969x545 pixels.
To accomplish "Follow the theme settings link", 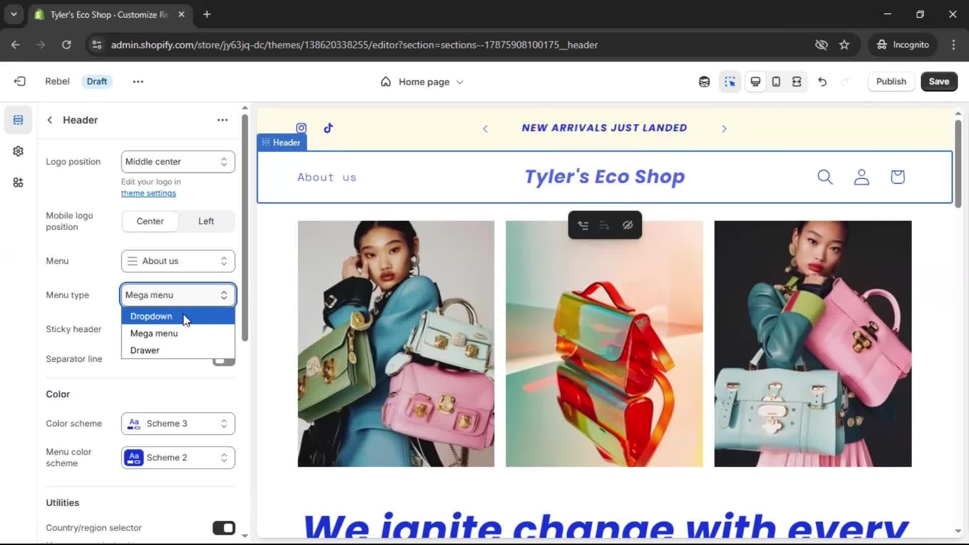I will [148, 193].
